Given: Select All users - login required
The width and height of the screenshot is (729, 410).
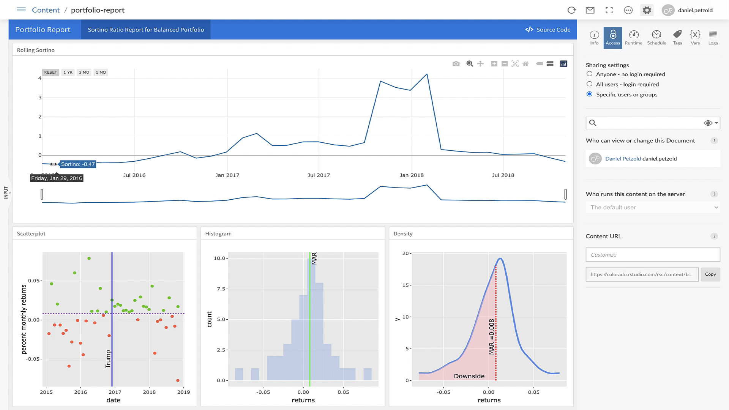Looking at the screenshot, I should [589, 84].
